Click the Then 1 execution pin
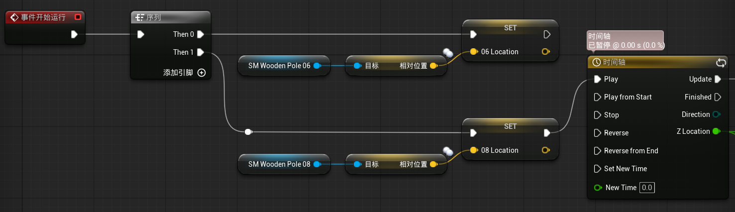This screenshot has width=735, height=212. pos(200,52)
